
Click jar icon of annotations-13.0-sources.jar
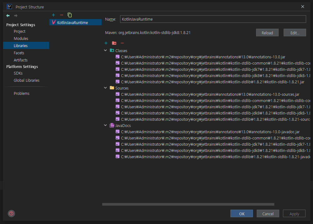click(118, 94)
